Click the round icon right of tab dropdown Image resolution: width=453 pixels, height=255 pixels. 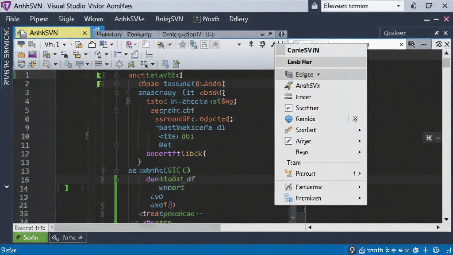click(281, 34)
